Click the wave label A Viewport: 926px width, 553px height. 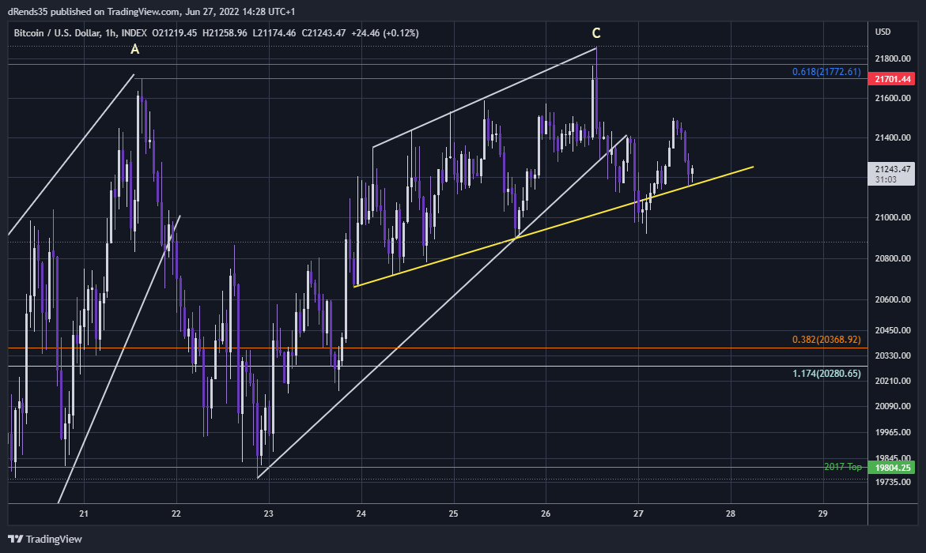tap(134, 50)
